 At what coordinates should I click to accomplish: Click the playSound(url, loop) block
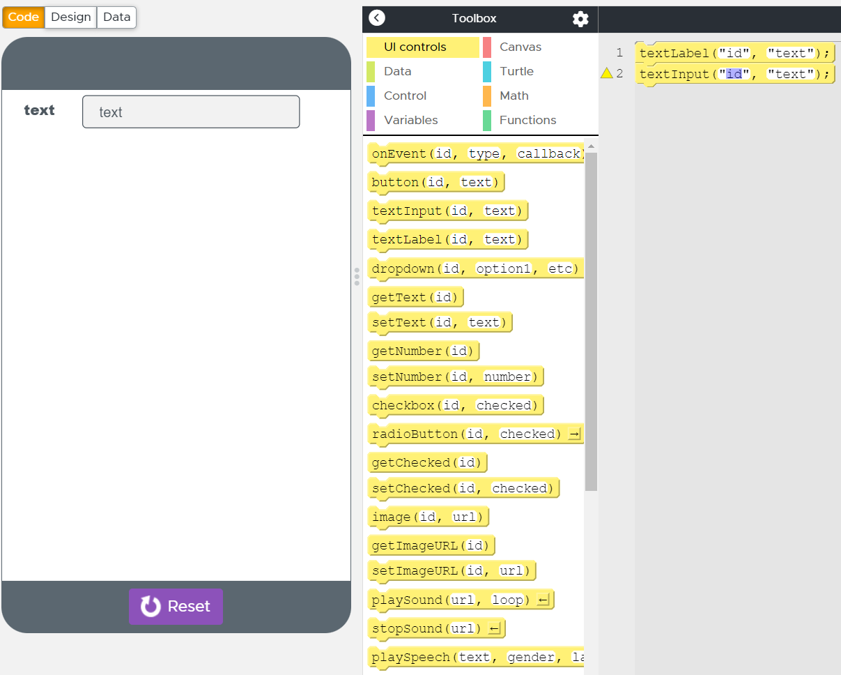pos(461,600)
